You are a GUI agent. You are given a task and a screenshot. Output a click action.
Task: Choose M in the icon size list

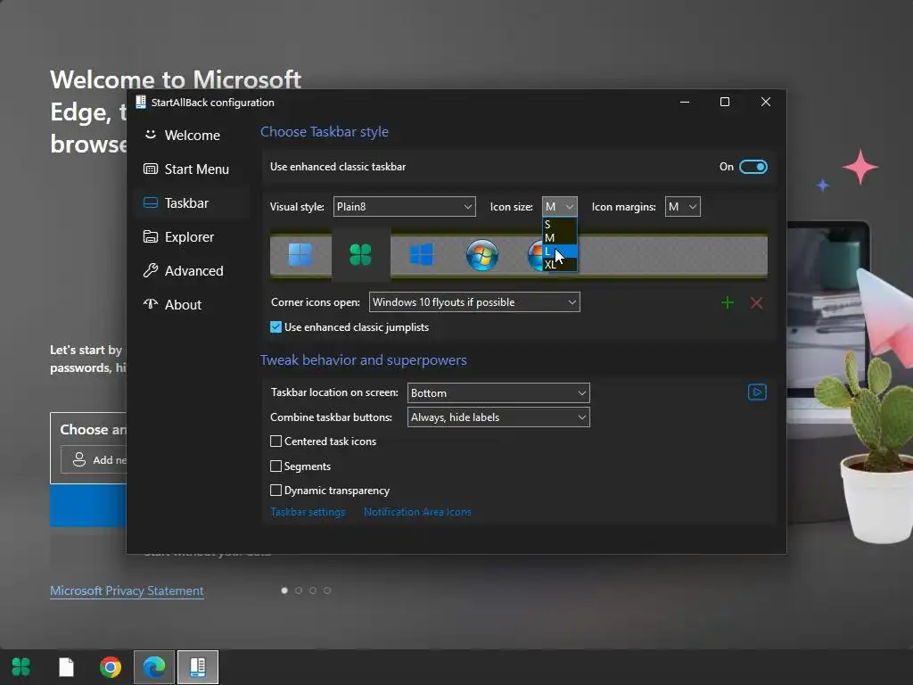coord(560,237)
